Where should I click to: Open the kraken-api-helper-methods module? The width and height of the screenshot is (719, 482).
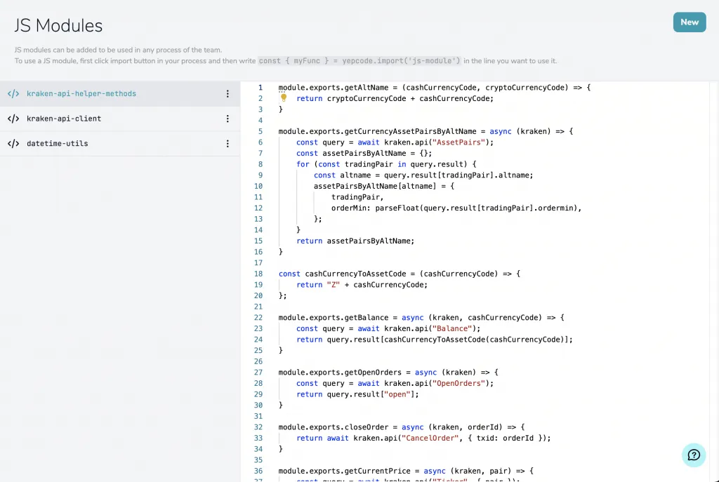coord(81,94)
